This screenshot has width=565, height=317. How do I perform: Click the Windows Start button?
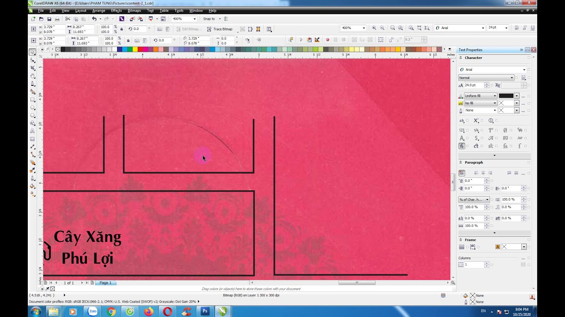[x=35, y=312]
